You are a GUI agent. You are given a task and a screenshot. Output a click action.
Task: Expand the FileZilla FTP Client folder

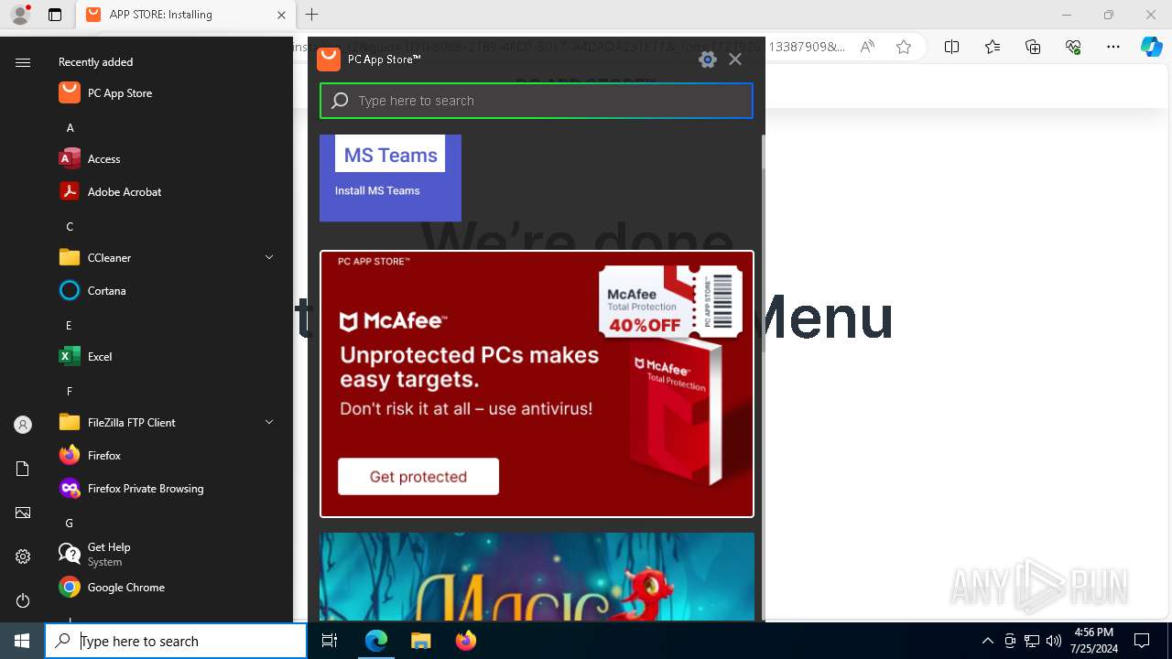269,422
